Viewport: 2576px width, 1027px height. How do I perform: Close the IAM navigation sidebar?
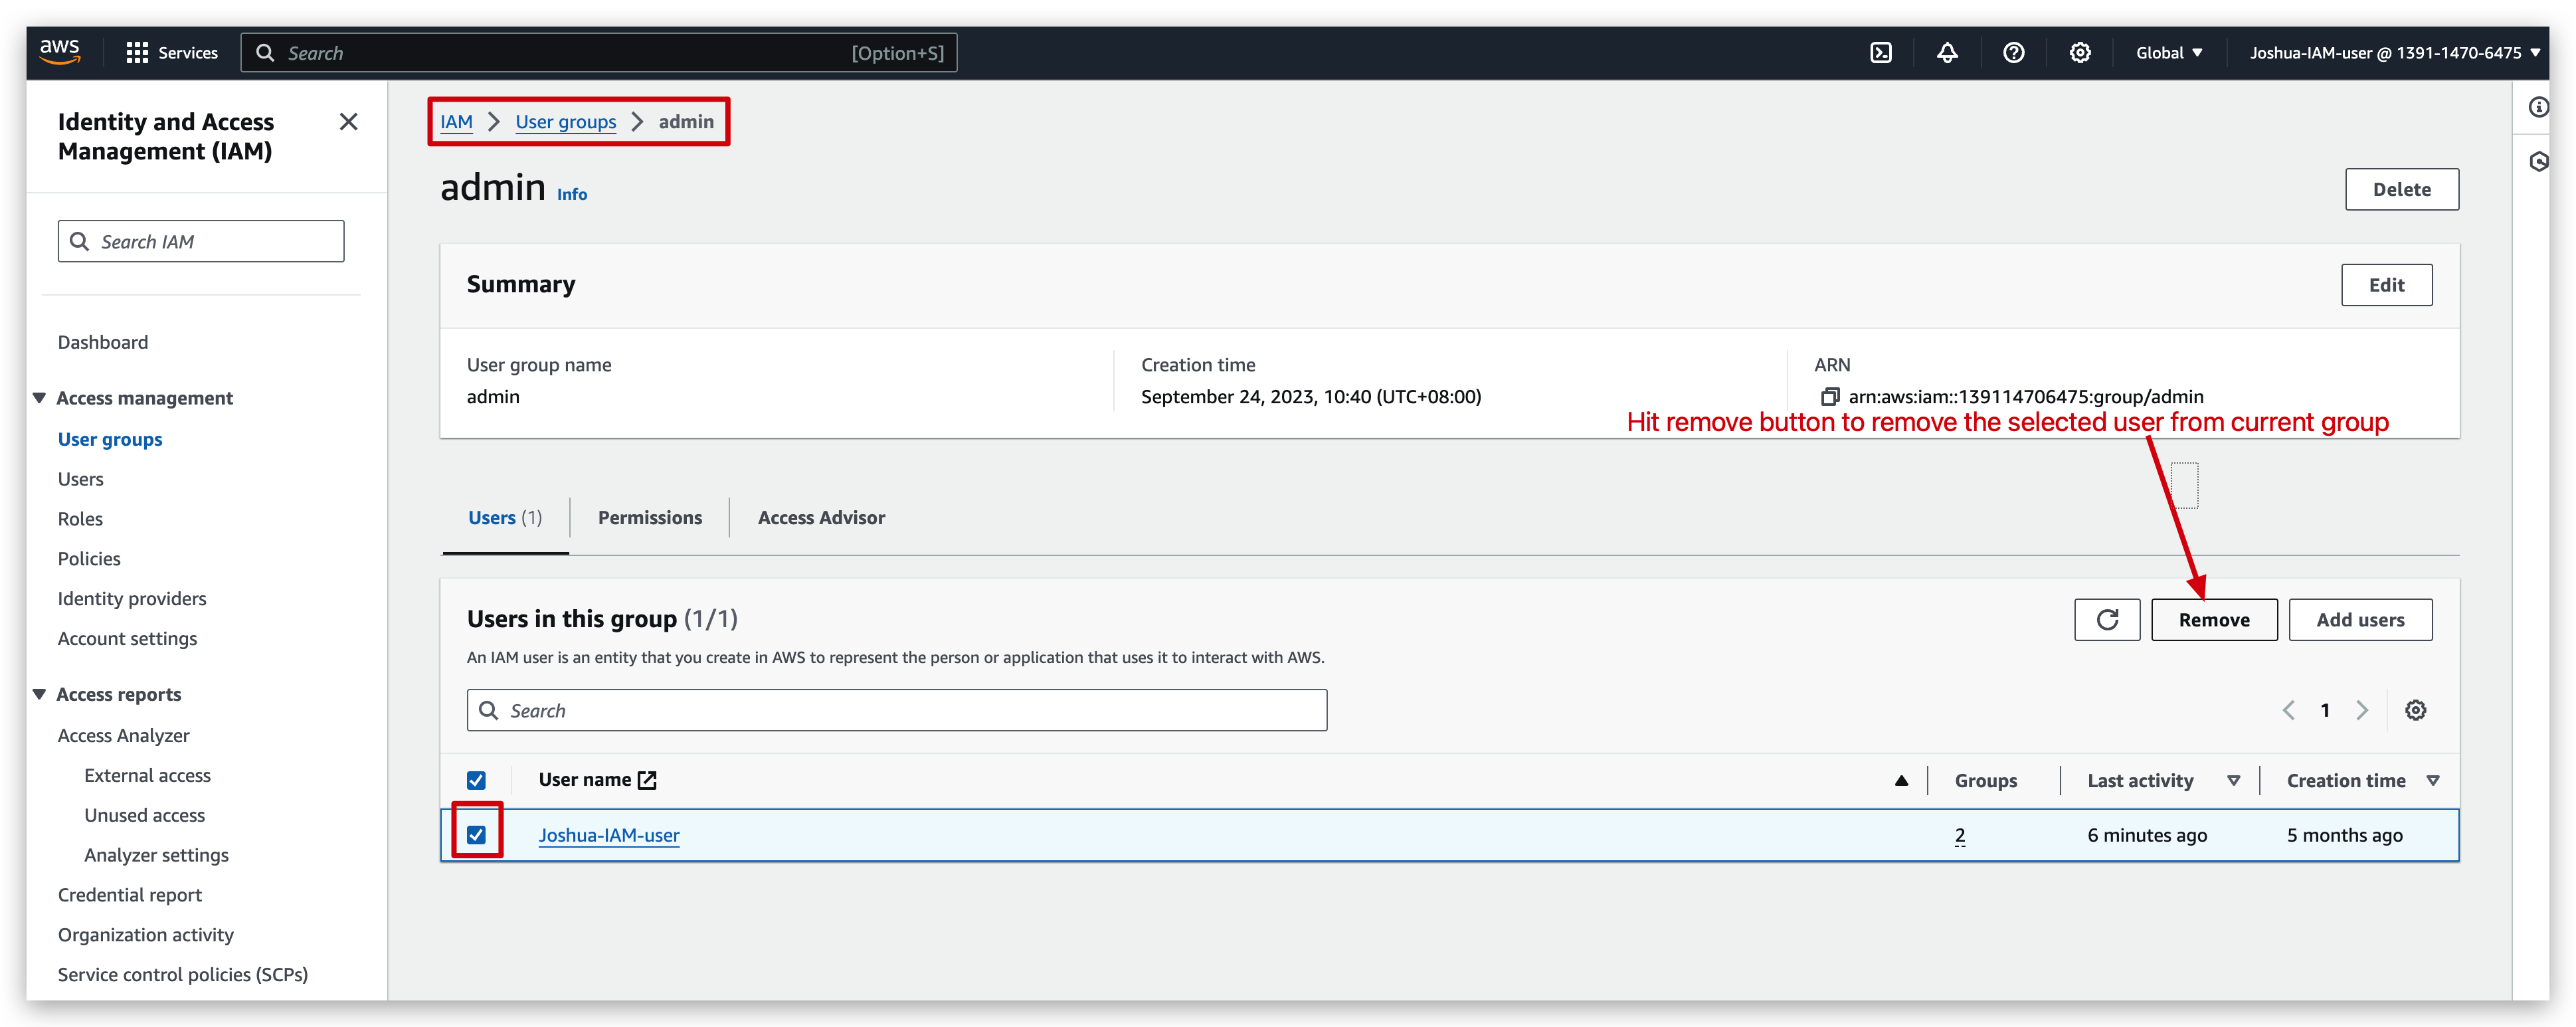[x=348, y=121]
